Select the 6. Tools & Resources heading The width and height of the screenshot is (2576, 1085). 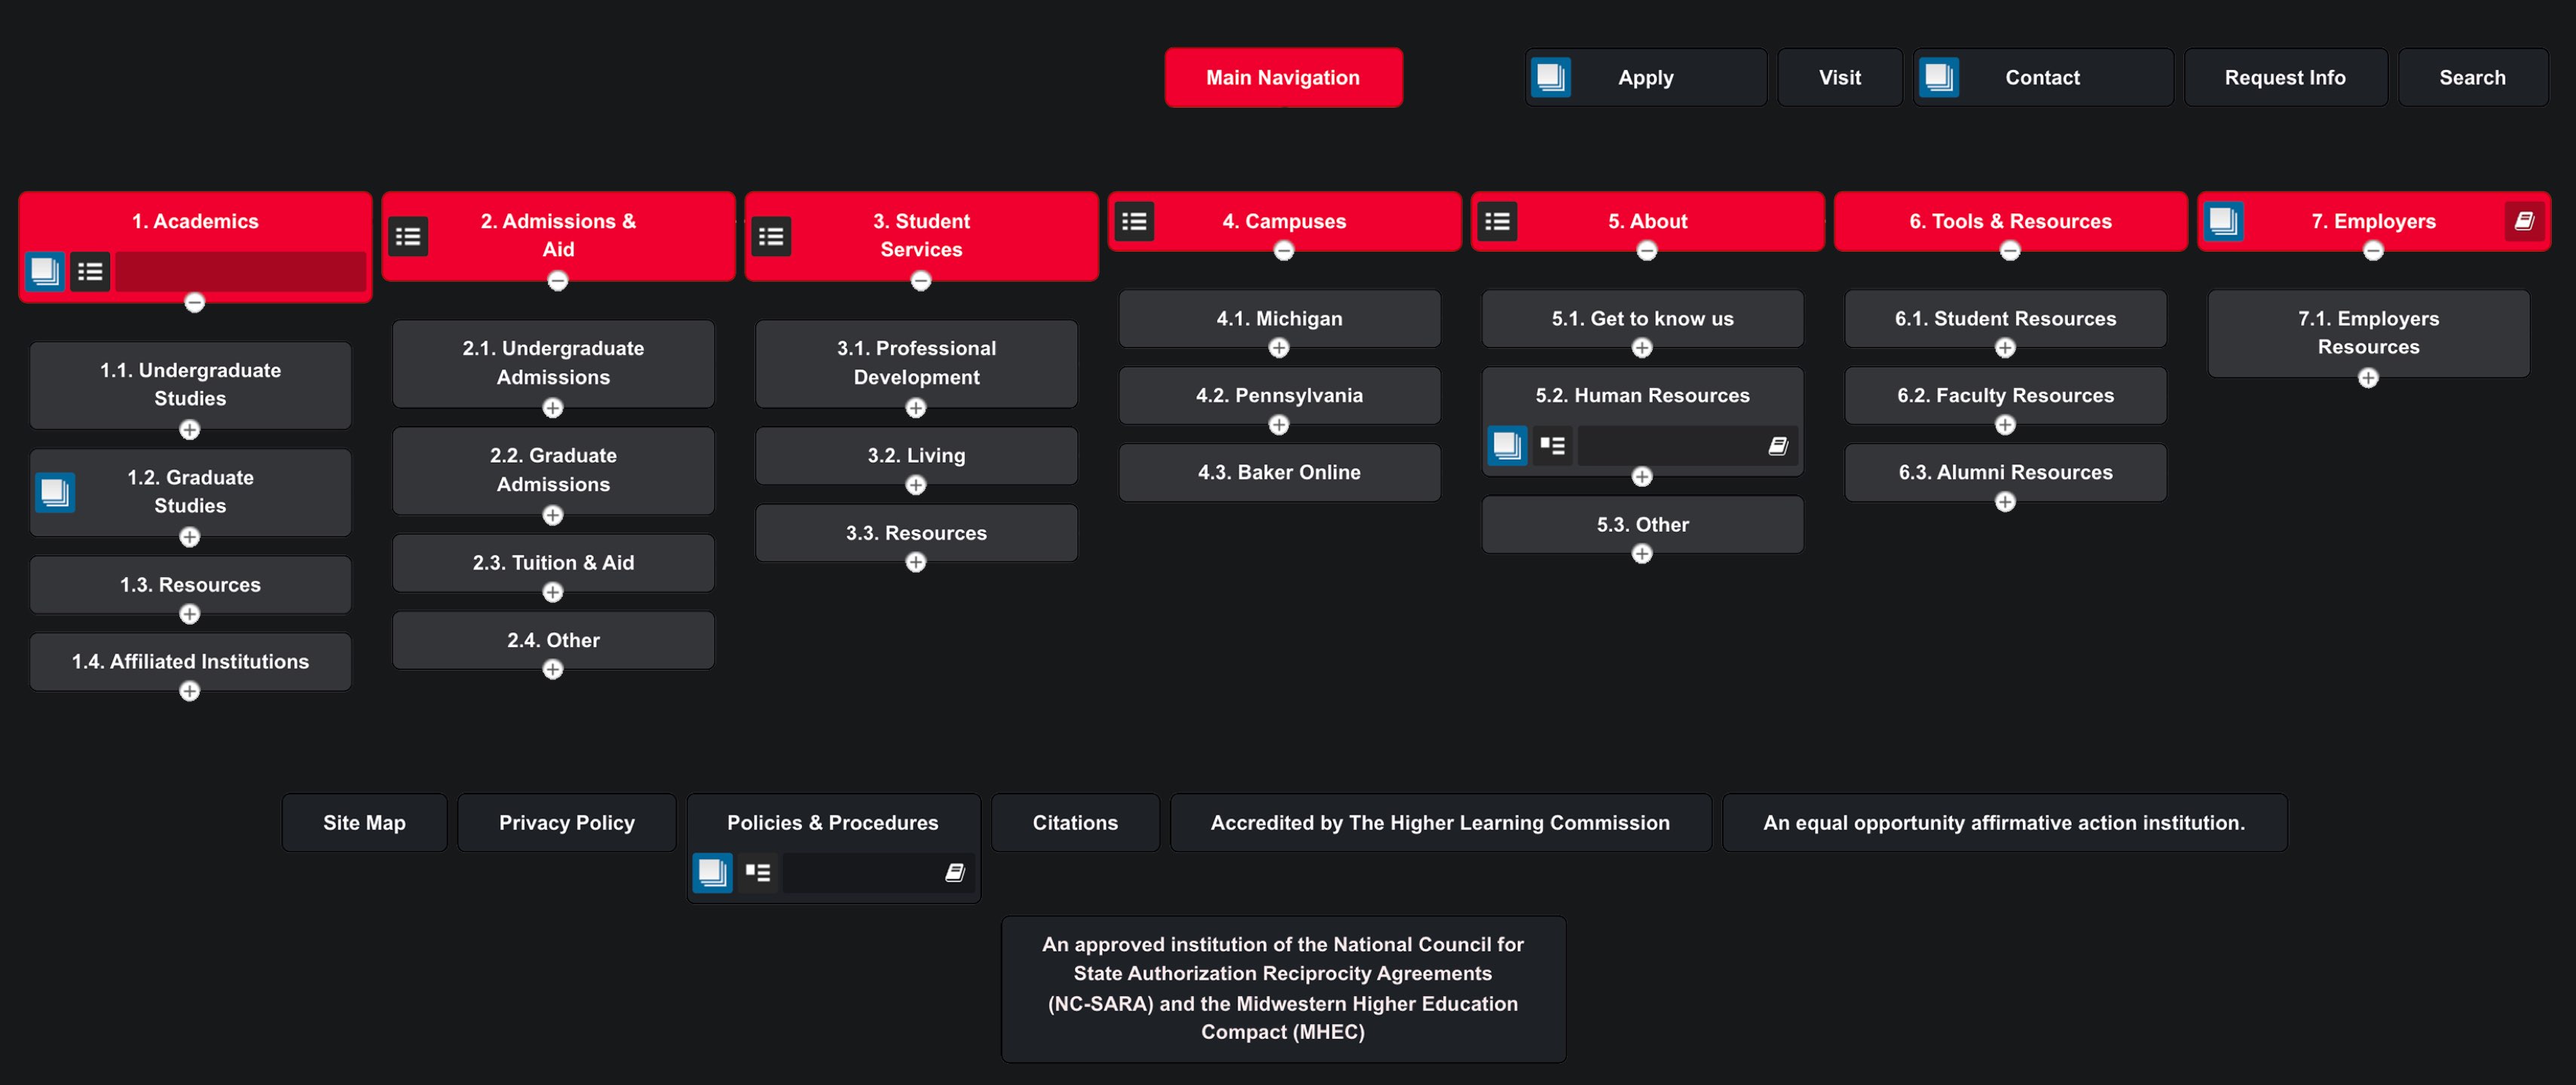pyautogui.click(x=2010, y=221)
